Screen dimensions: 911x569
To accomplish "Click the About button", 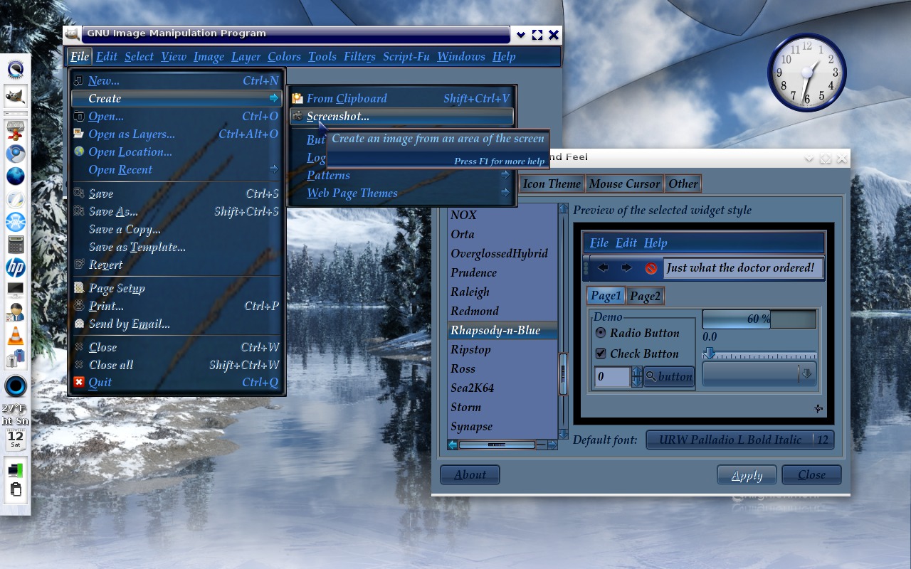I will (470, 474).
